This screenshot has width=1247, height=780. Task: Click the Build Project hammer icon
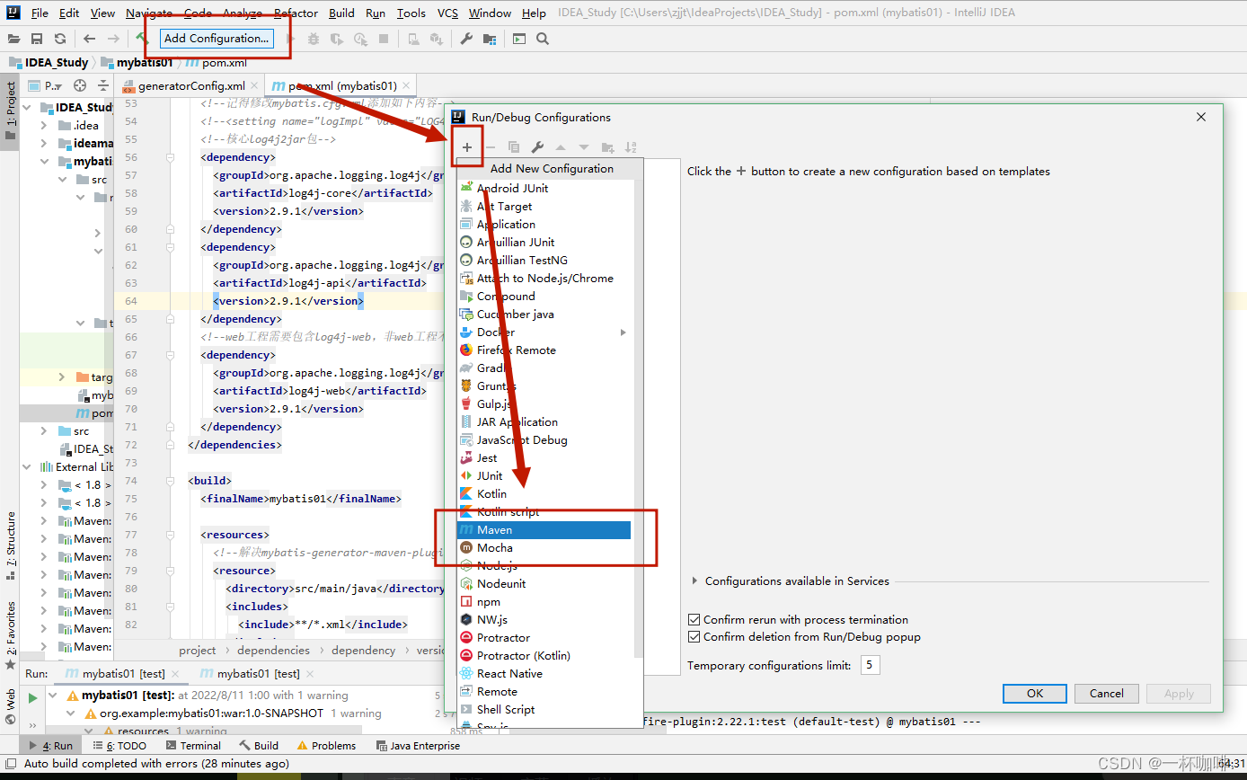[142, 39]
